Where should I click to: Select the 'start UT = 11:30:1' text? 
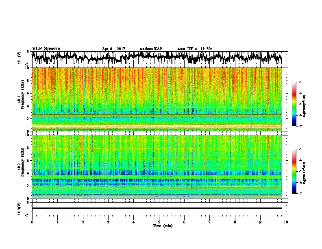pos(196,49)
